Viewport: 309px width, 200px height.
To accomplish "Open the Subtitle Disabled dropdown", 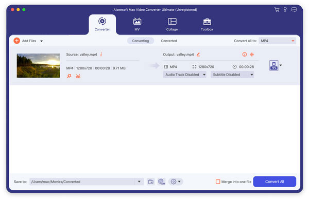I will (232, 75).
